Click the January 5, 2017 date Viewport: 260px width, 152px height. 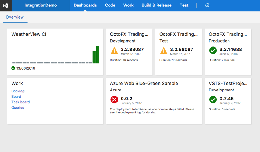coord(131,103)
